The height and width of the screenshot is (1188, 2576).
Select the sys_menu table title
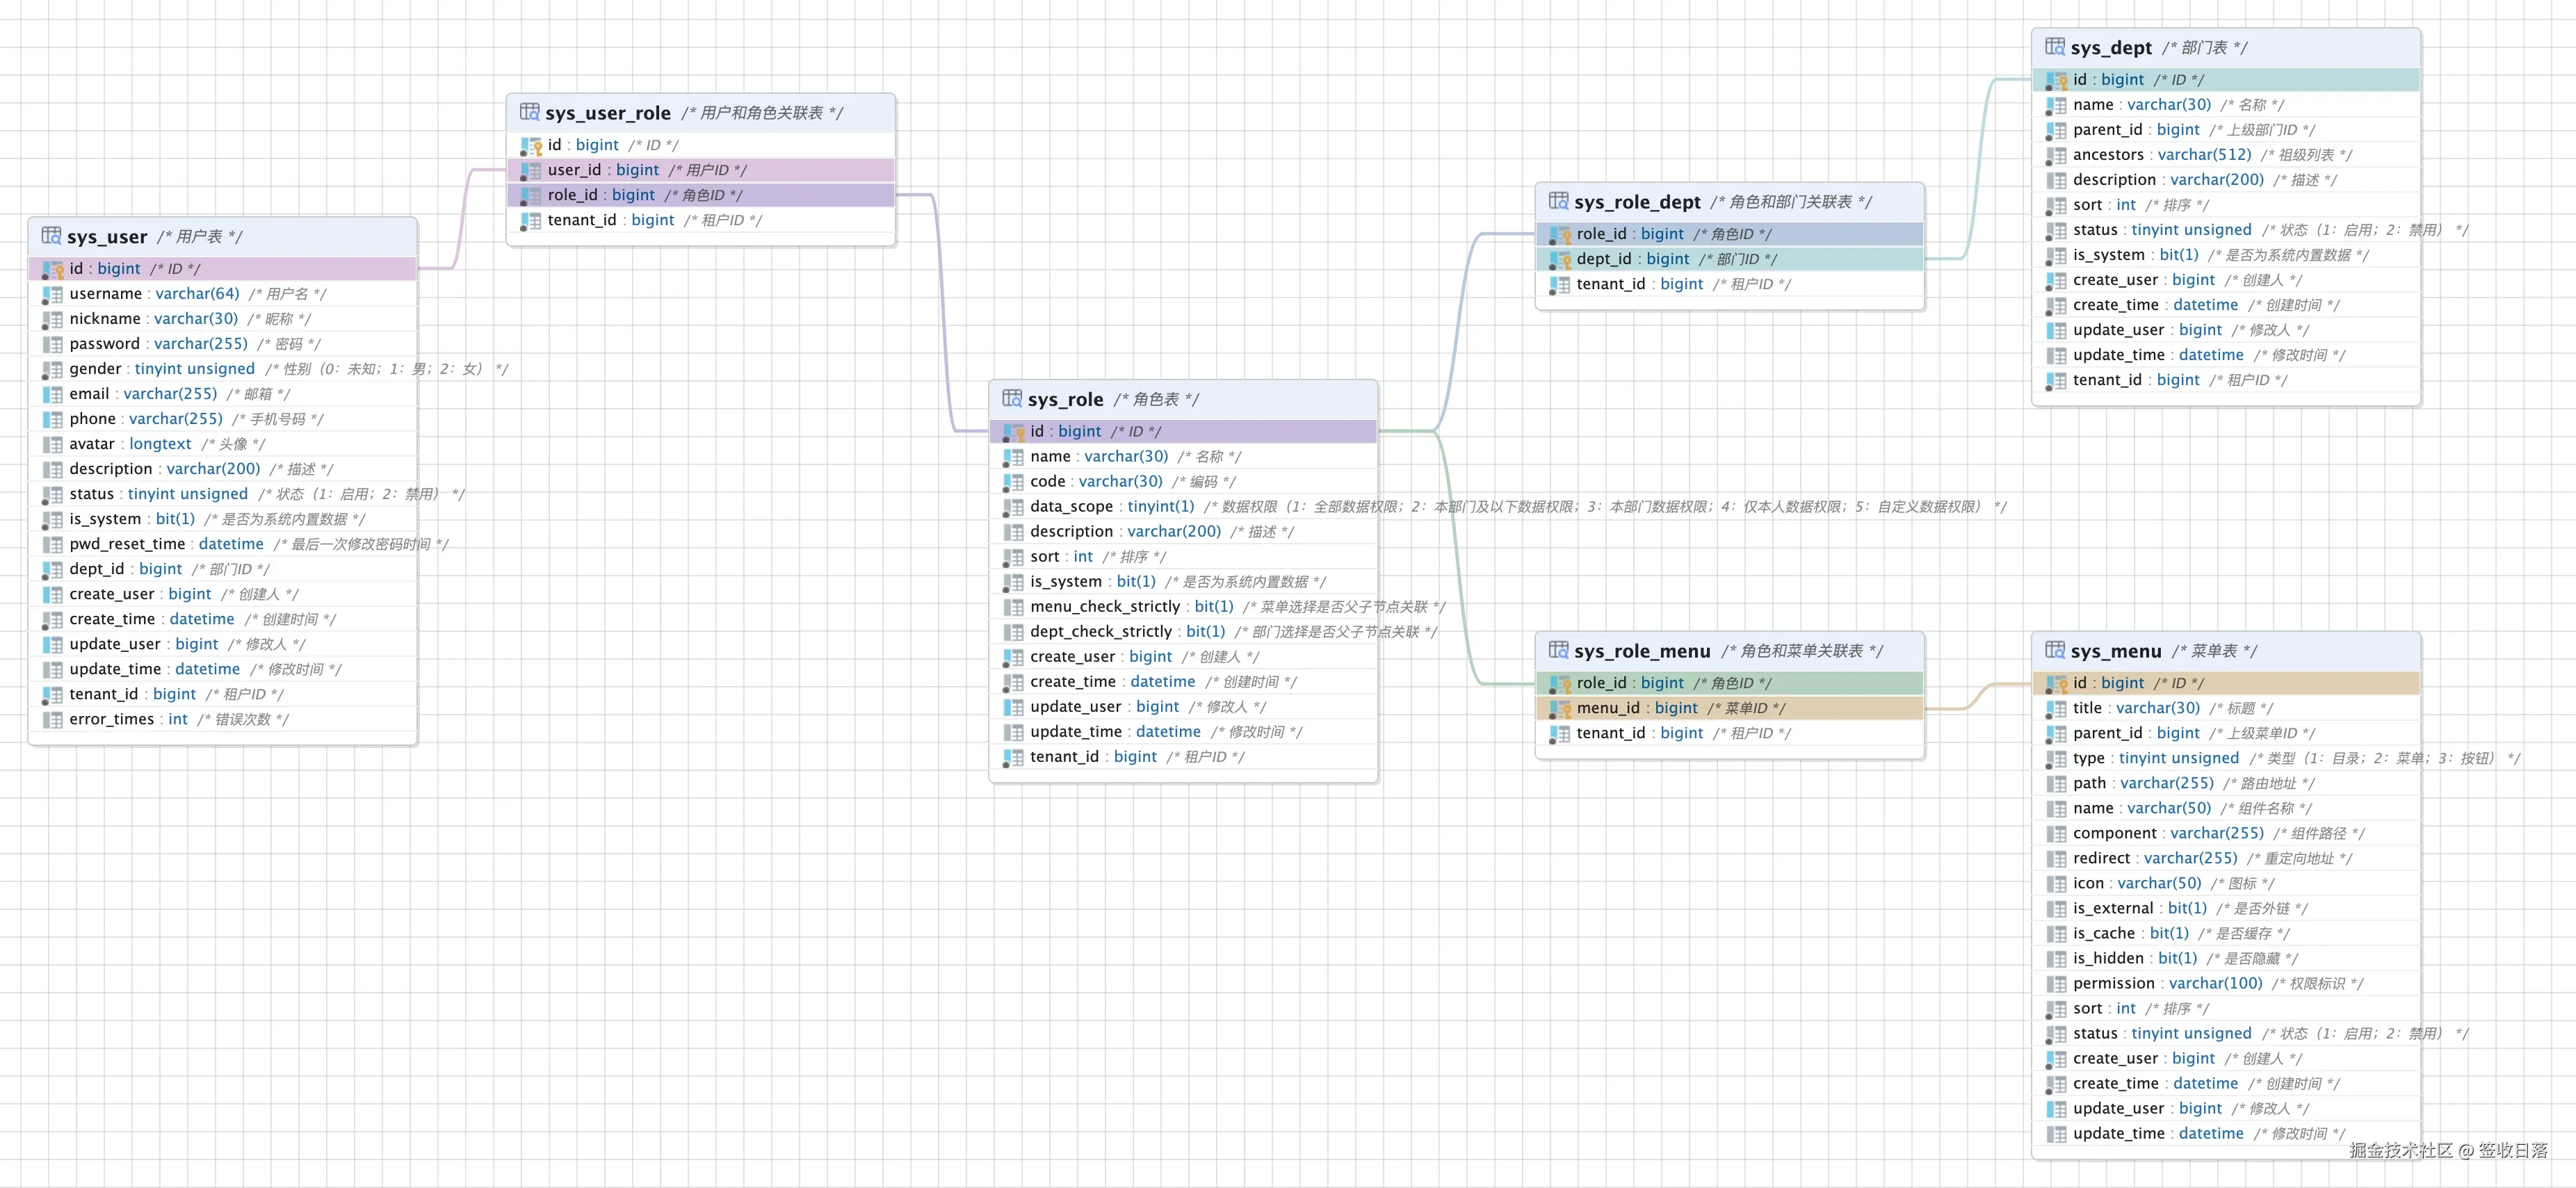2116,651
